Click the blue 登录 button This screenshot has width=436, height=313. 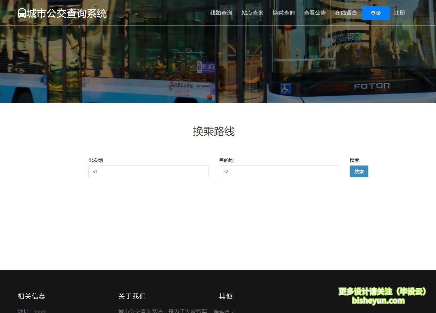pos(376,13)
